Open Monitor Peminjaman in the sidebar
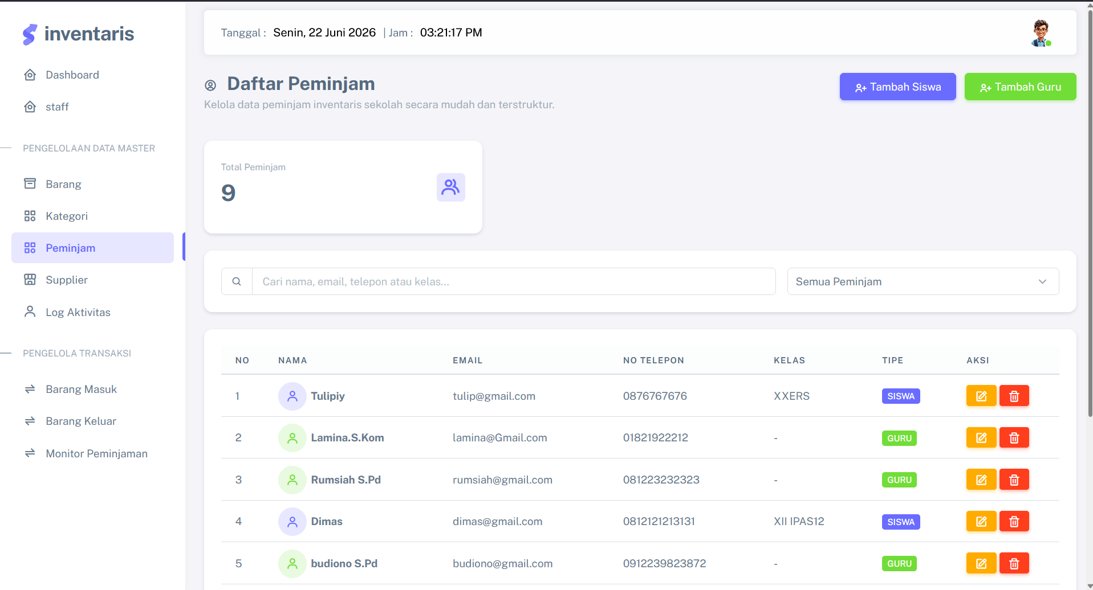The height and width of the screenshot is (590, 1093). [92, 453]
